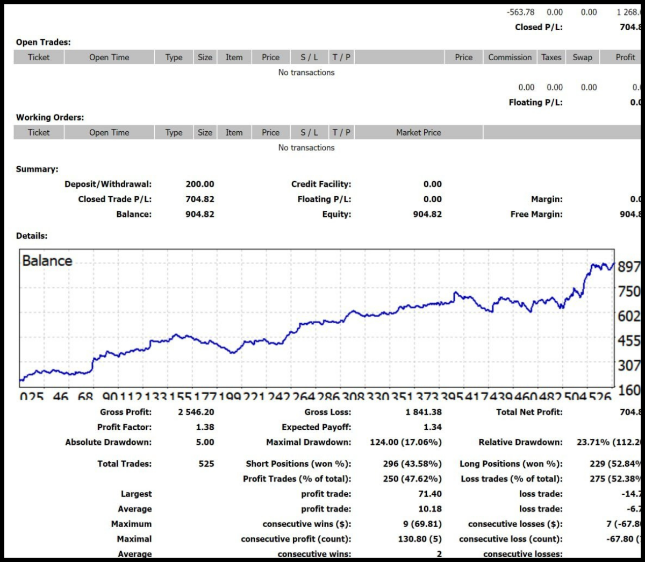The height and width of the screenshot is (562, 645).
Task: Click the Size header in Working Orders table
Action: click(x=205, y=132)
